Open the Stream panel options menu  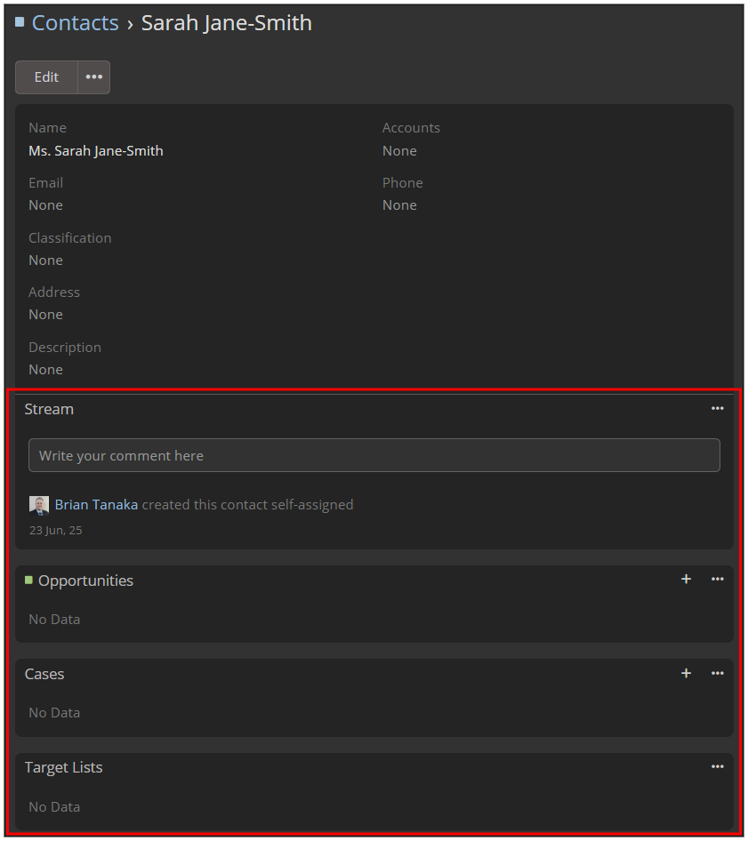[x=718, y=409]
